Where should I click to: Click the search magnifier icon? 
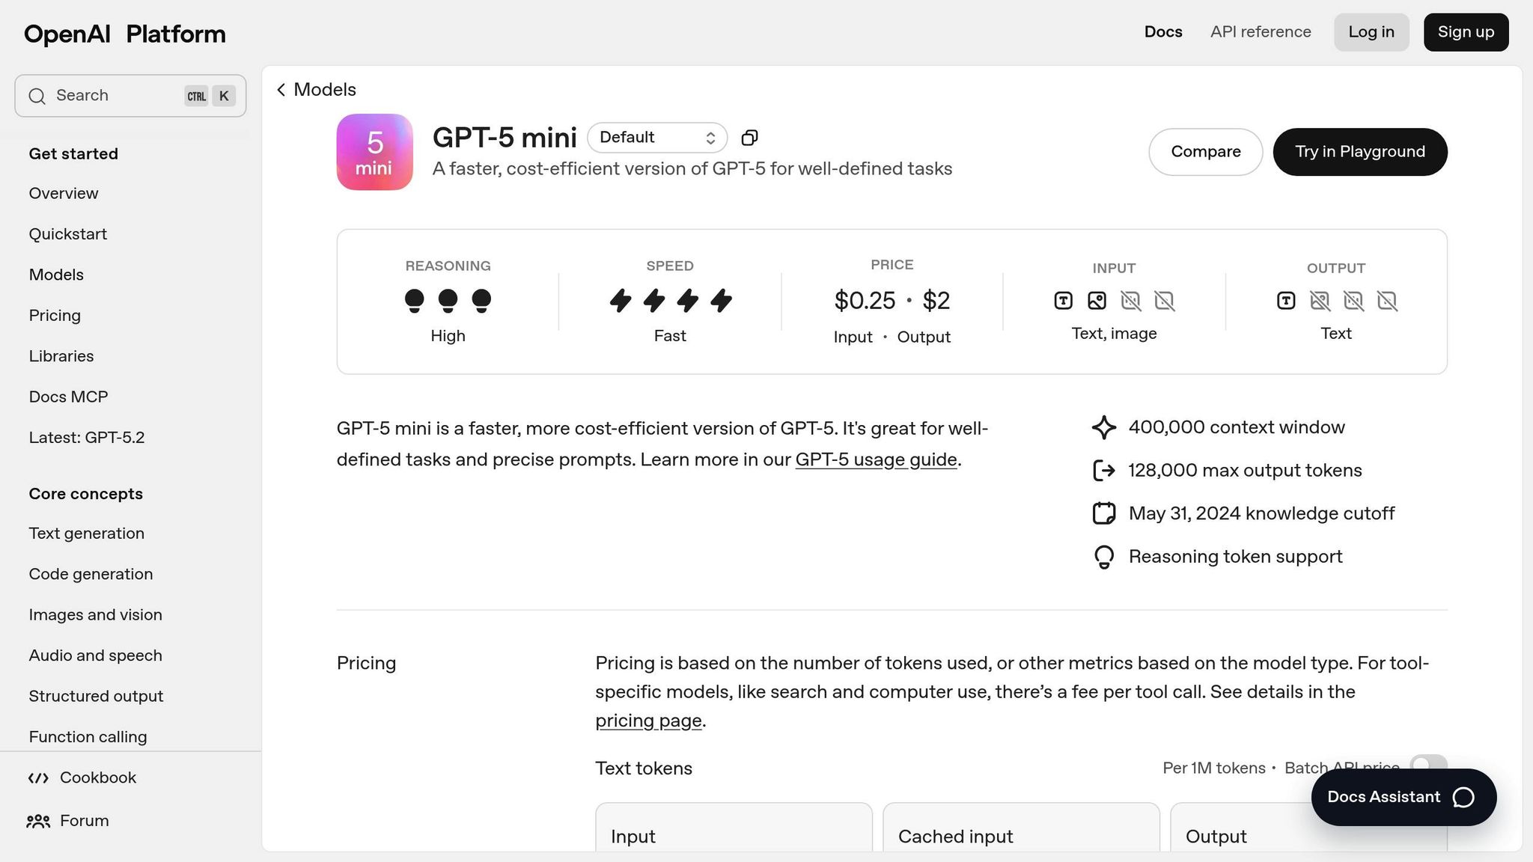[x=37, y=96]
